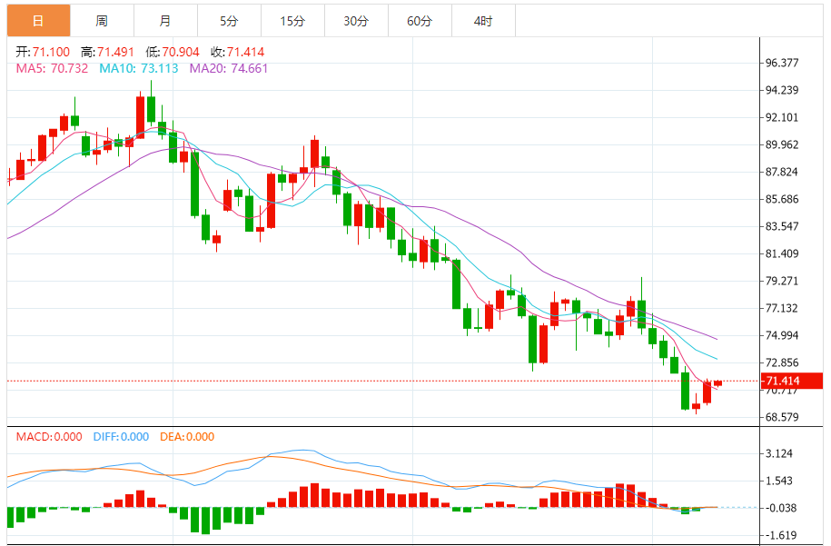Screen dimensions: 831x546
Task: Click the MACD:0.000 label
Action: (x=49, y=437)
